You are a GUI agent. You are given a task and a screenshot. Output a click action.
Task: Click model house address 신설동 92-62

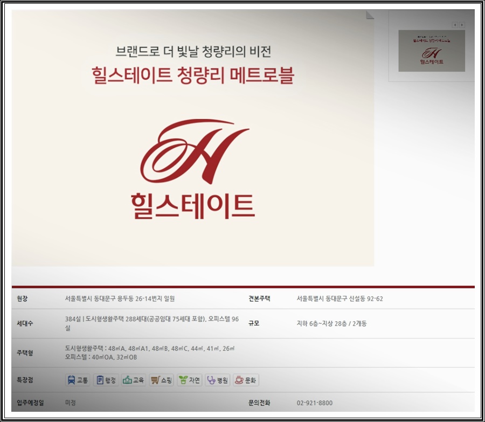pos(339,299)
